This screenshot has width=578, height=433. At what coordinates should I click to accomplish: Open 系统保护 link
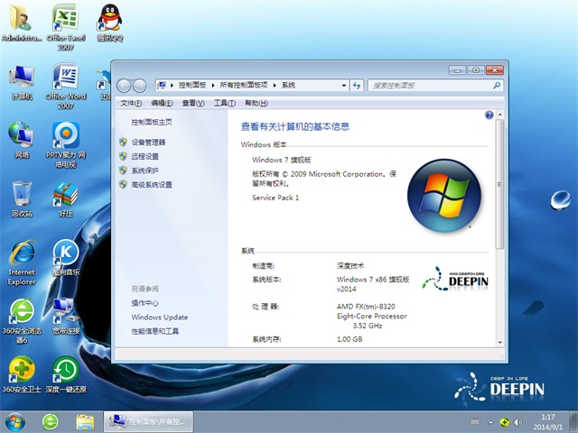[x=144, y=170]
